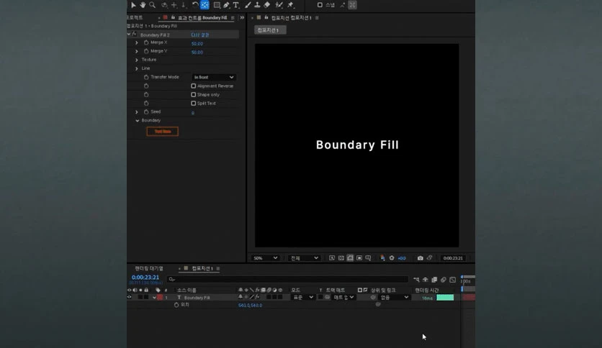Enable the Shape only checkbox
Image resolution: width=602 pixels, height=348 pixels.
194,95
